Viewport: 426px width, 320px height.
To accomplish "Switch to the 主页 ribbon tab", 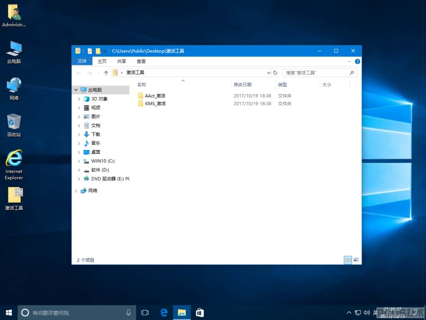I will (102, 61).
